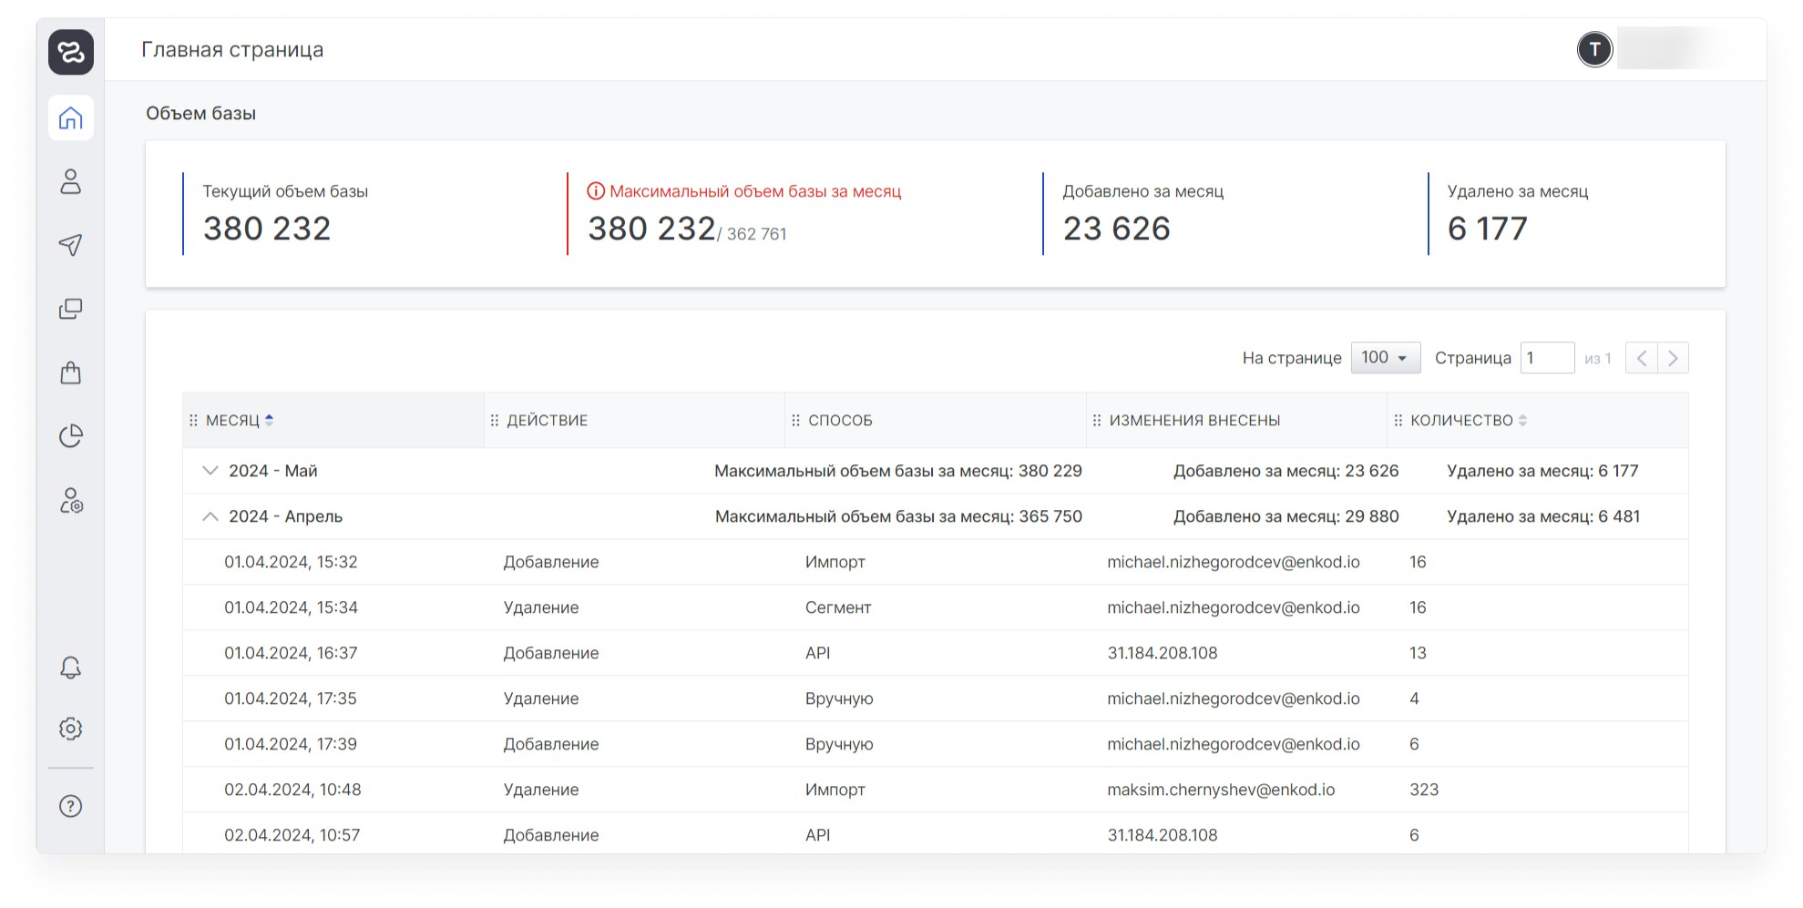Click the drag handle of Количество column
1803x908 pixels.
click(1398, 420)
